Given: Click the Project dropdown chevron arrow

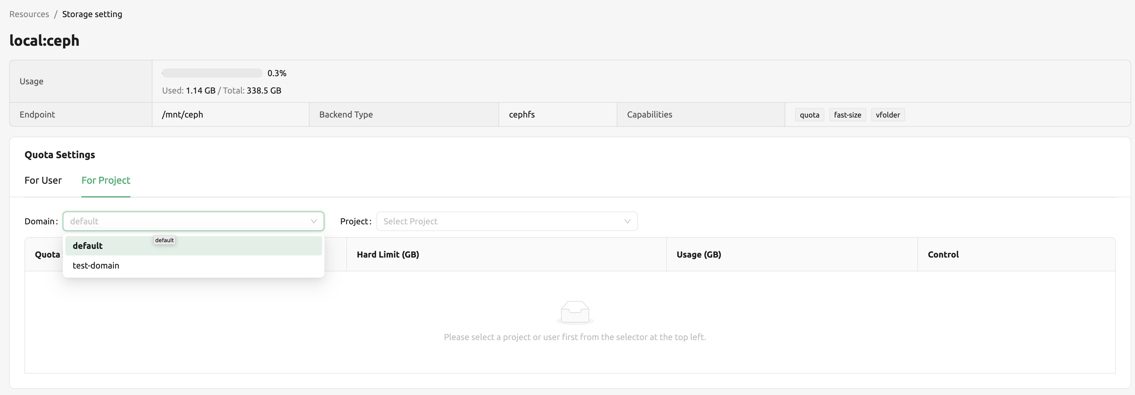Looking at the screenshot, I should [x=627, y=221].
